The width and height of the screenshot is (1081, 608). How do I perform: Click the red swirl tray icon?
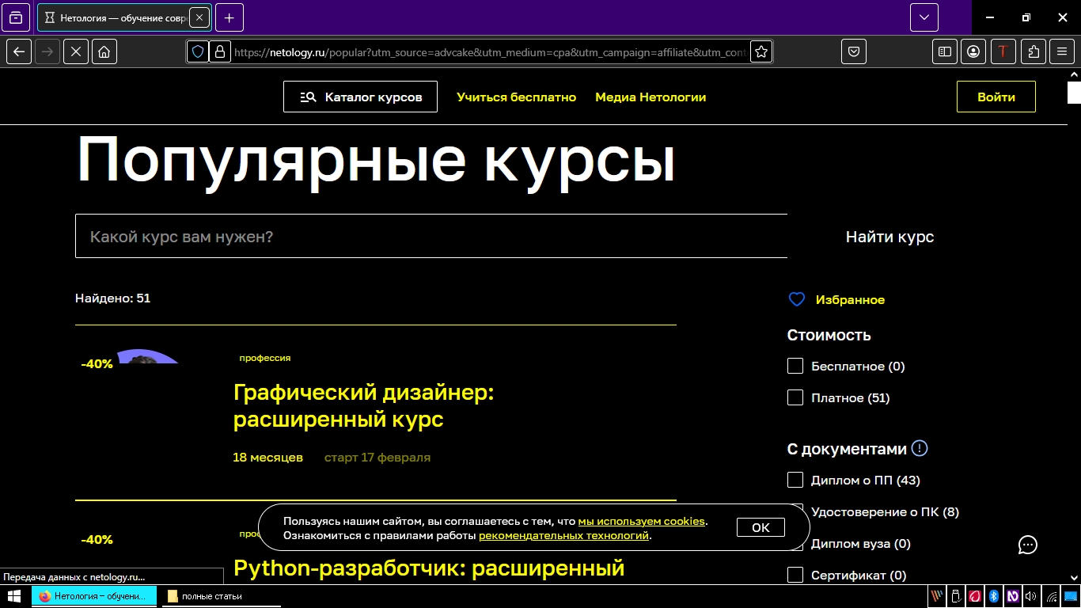(x=975, y=596)
